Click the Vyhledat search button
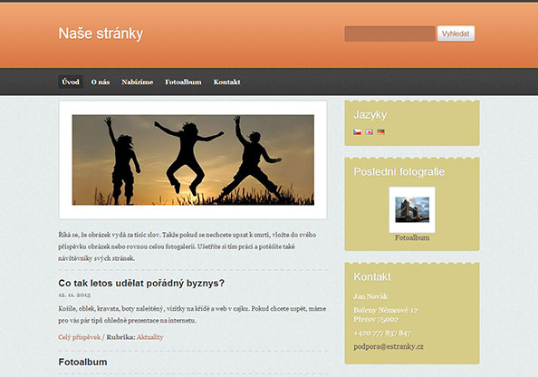The height and width of the screenshot is (377, 538). pos(456,34)
